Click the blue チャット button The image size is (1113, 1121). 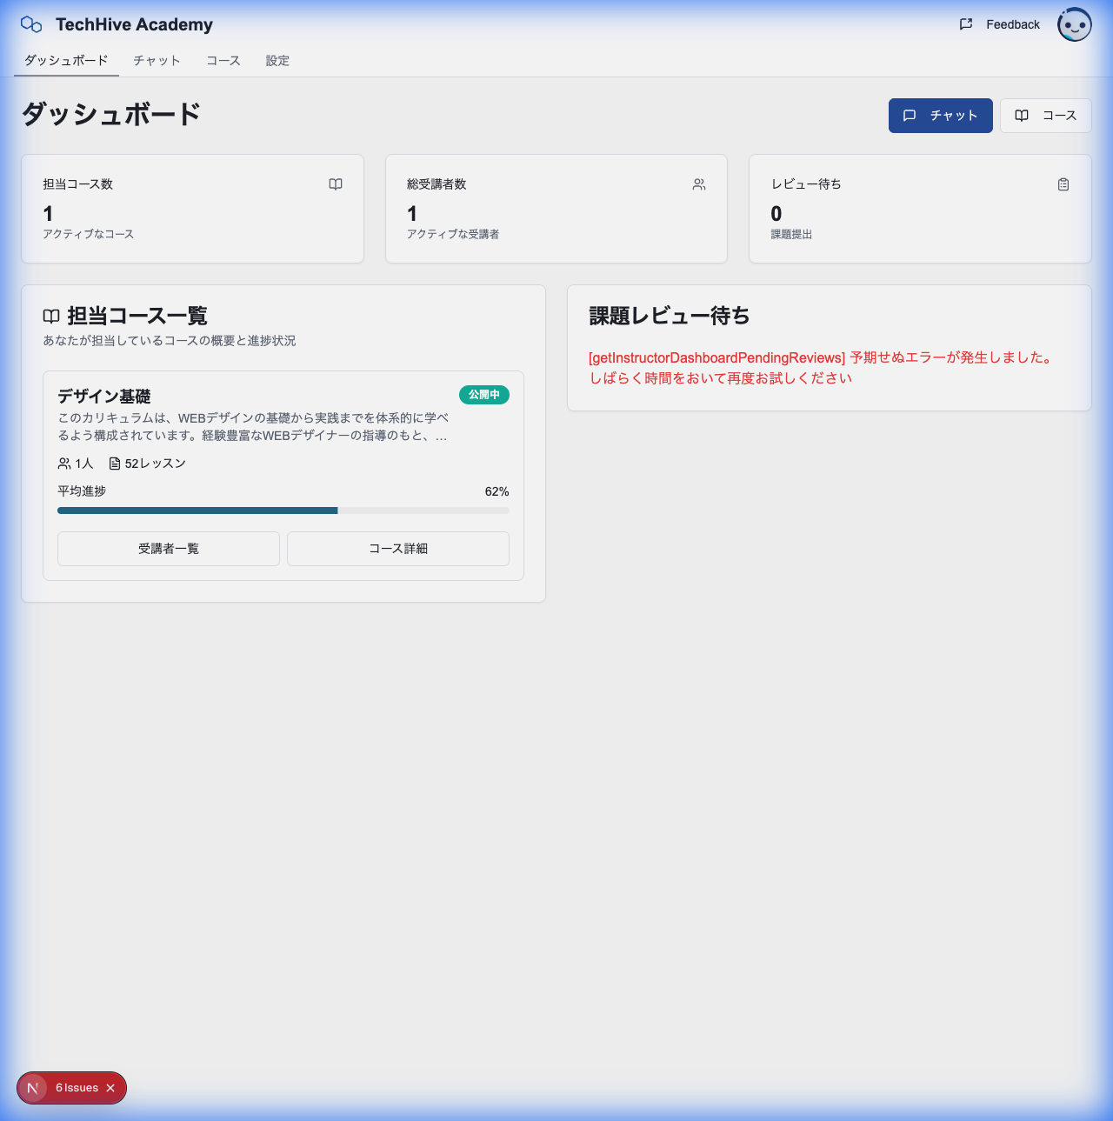pyautogui.click(x=941, y=116)
